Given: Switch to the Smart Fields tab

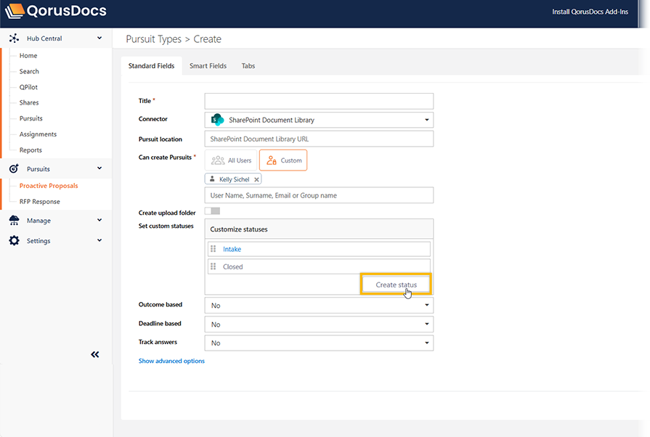Looking at the screenshot, I should coord(208,66).
